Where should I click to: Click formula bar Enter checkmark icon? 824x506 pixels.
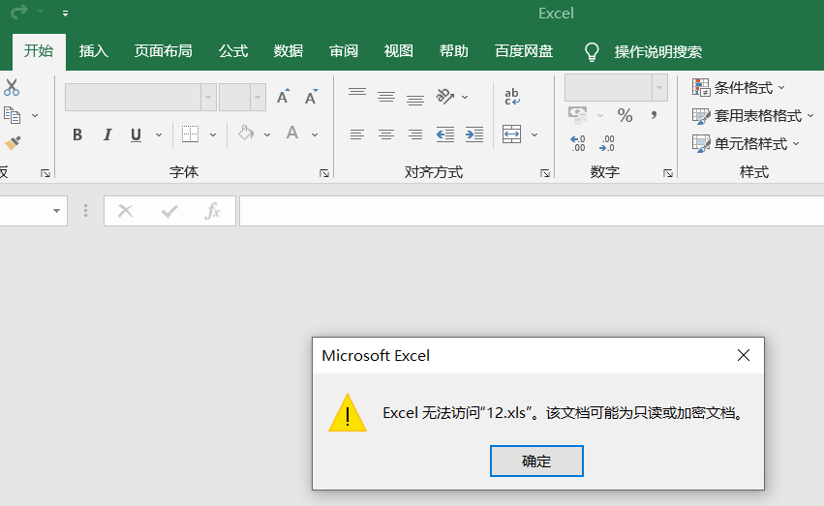169,211
